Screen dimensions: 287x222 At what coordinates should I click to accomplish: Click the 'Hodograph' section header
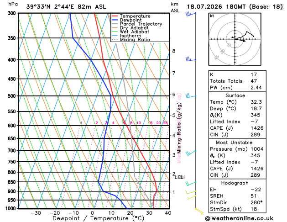235,183
